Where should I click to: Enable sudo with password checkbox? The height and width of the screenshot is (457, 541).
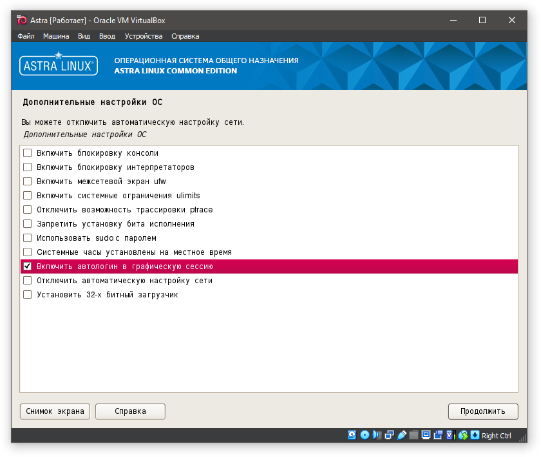pyautogui.click(x=27, y=238)
